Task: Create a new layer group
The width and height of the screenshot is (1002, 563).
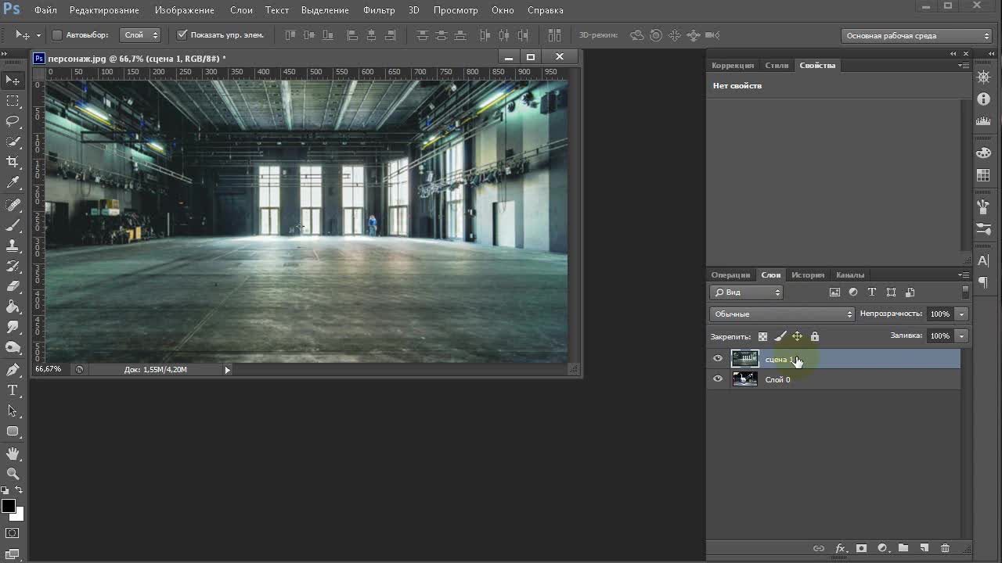Action: [x=903, y=549]
